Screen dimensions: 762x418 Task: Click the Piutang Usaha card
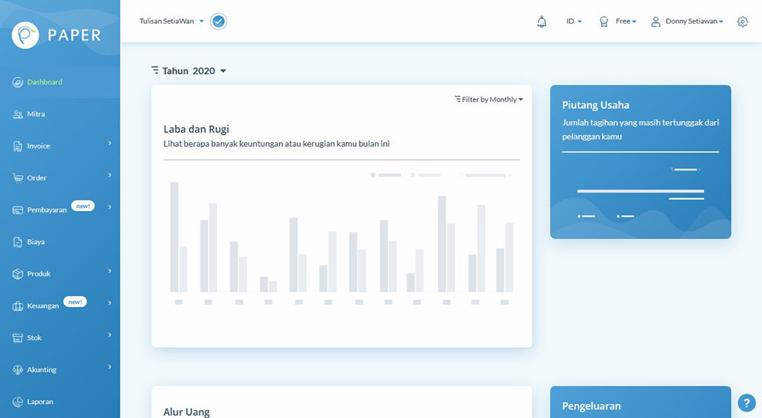click(x=640, y=161)
